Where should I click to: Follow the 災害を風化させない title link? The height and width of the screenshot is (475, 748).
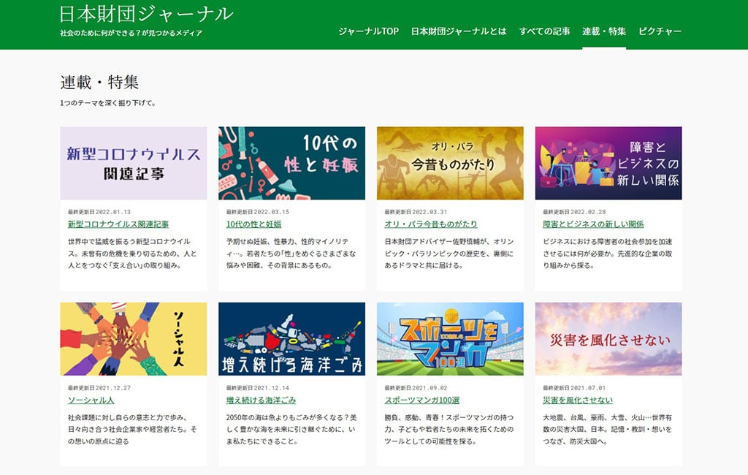pyautogui.click(x=578, y=400)
